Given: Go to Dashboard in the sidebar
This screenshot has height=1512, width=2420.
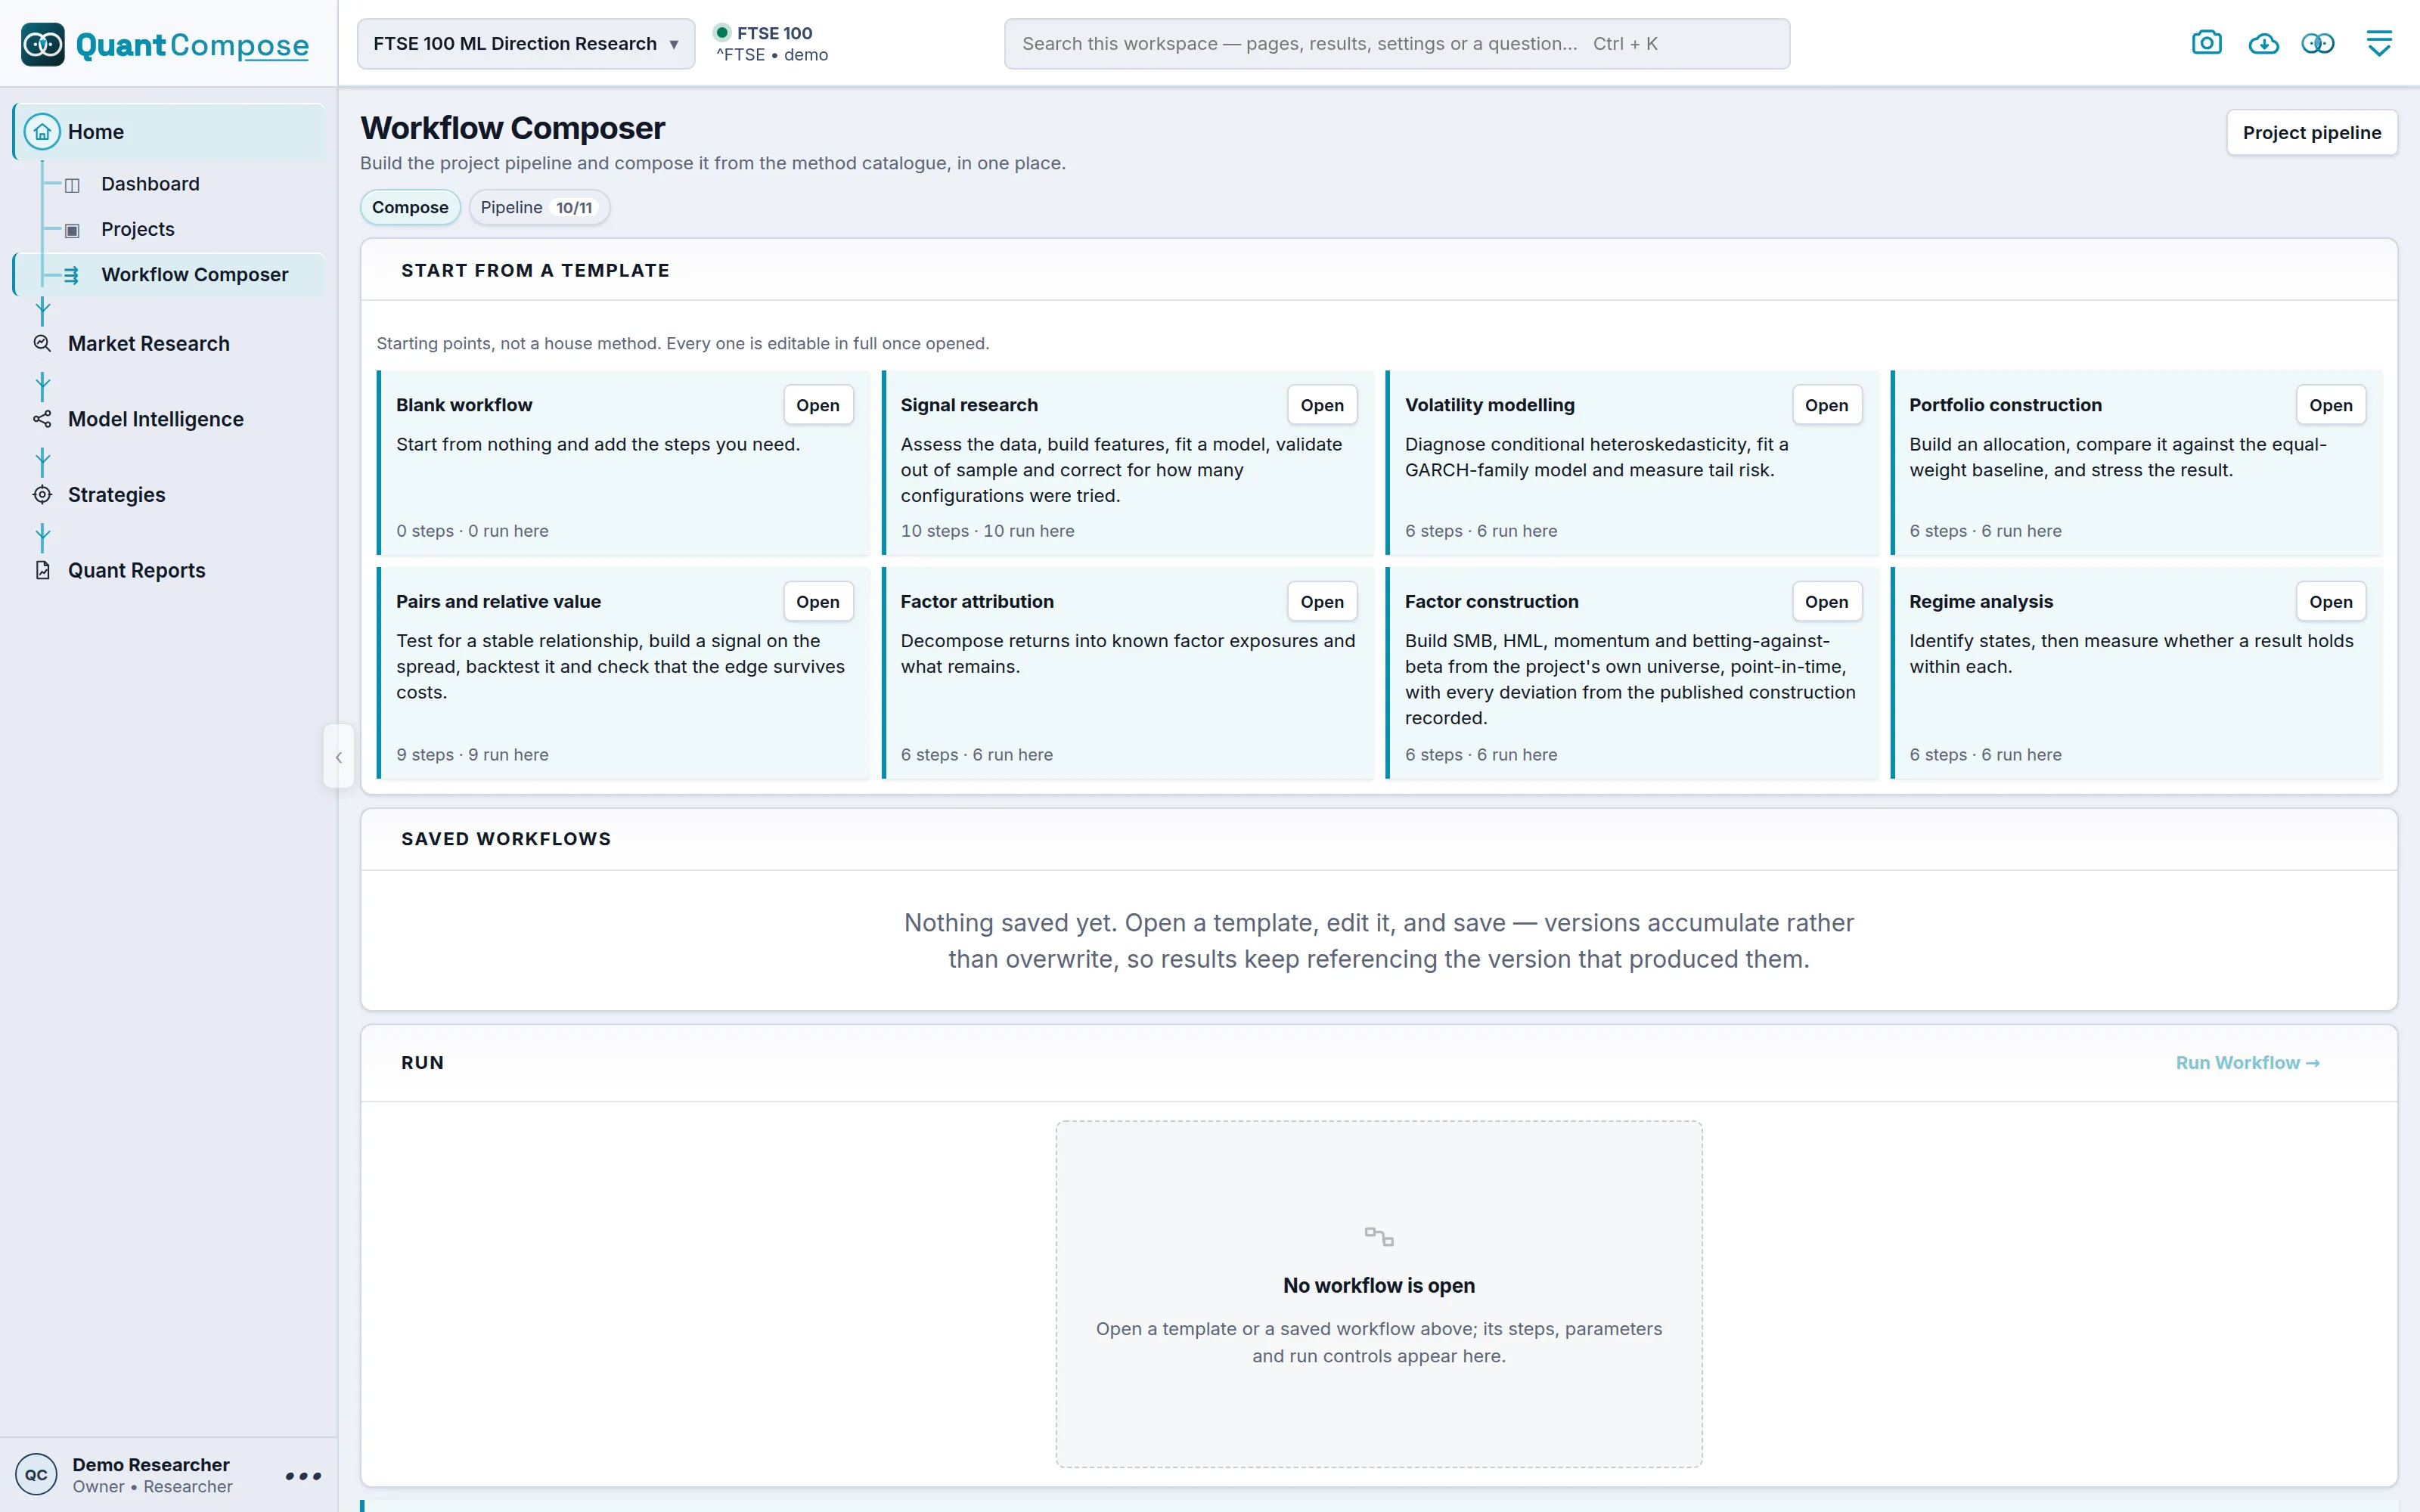Looking at the screenshot, I should (150, 184).
